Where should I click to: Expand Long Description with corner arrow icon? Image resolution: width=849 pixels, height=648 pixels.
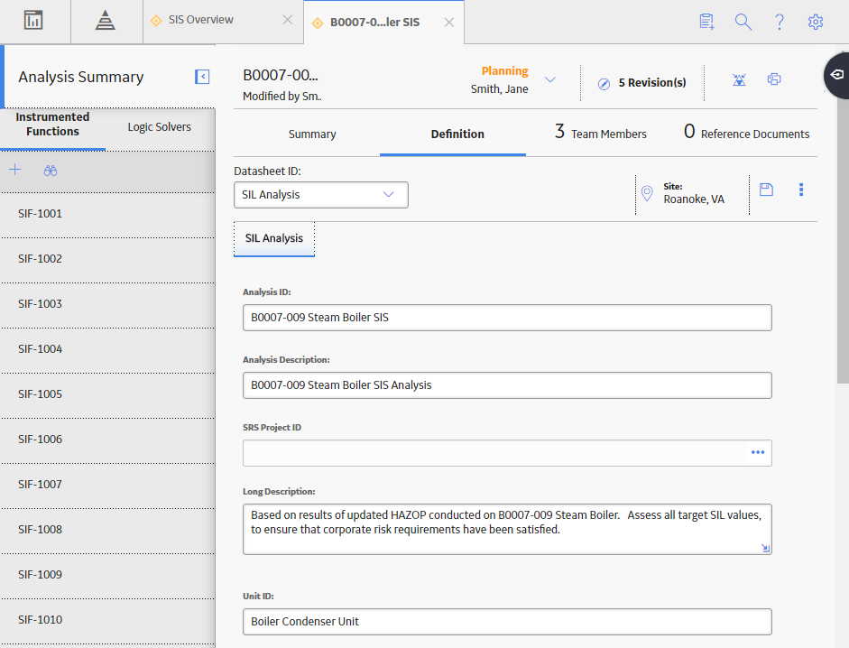[765, 548]
